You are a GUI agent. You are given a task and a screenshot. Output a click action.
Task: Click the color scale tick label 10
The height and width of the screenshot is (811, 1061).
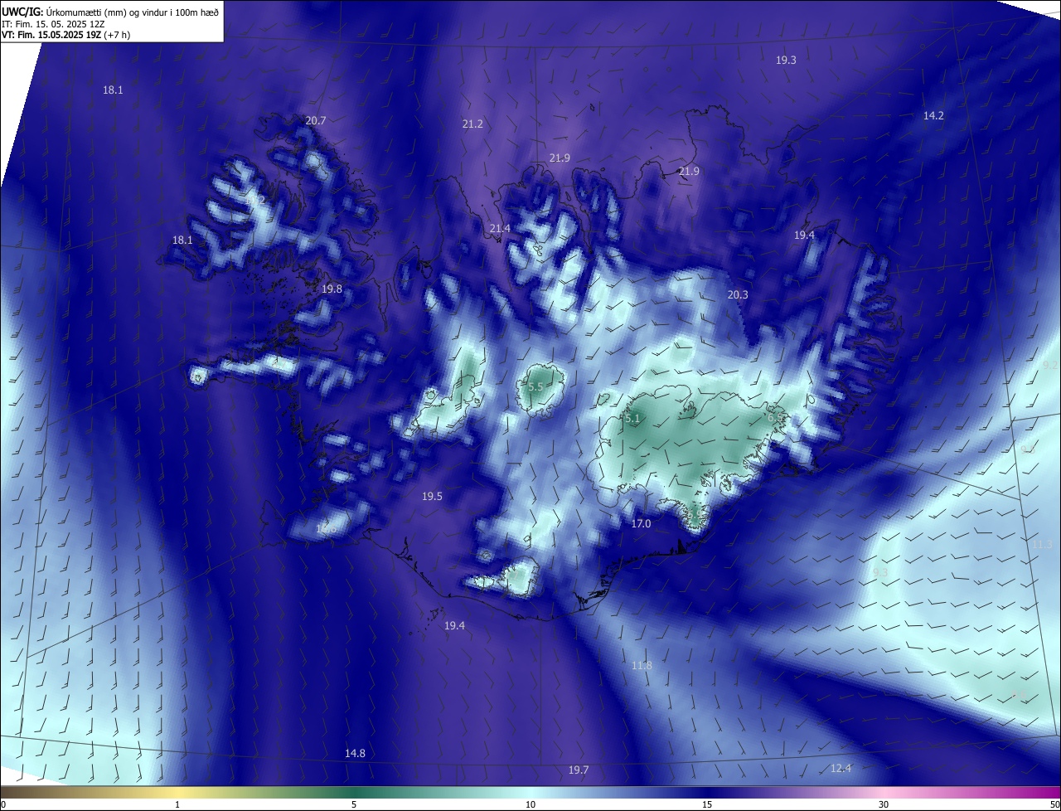tap(530, 804)
